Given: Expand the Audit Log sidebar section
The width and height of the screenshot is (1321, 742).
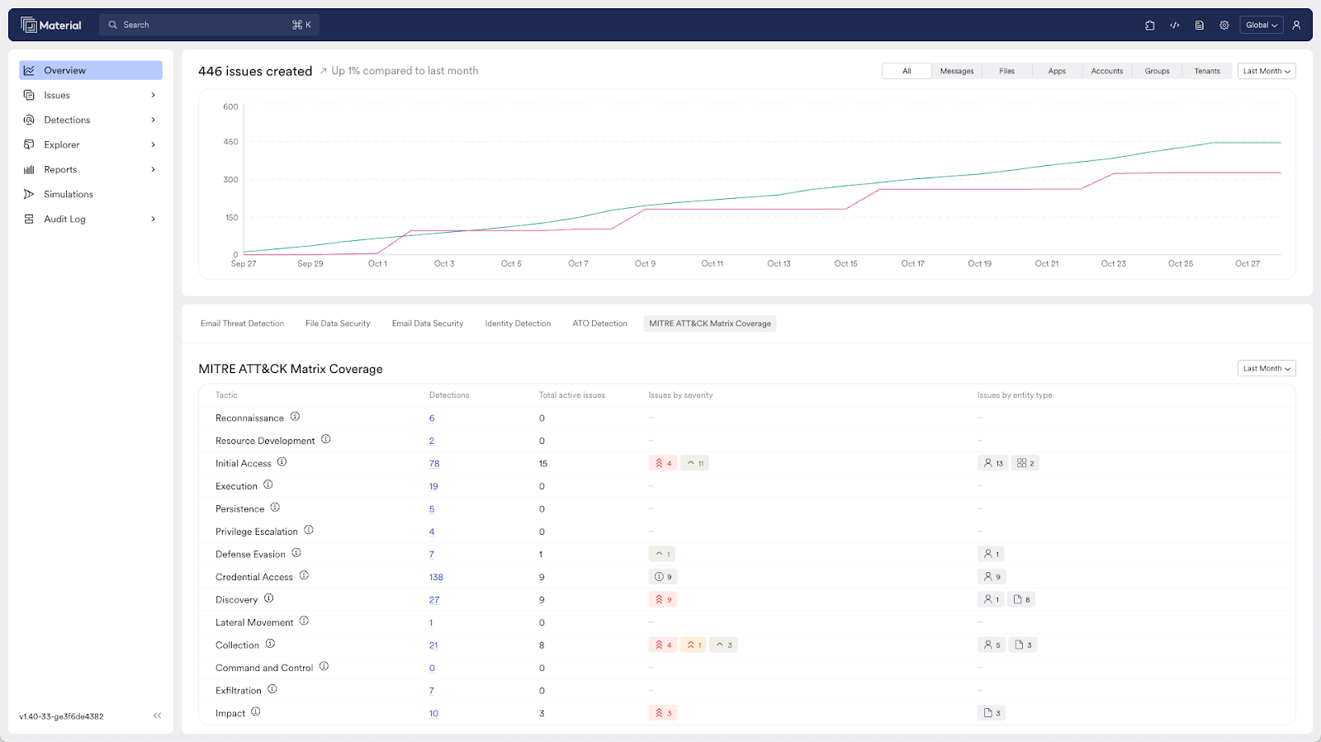Looking at the screenshot, I should 153,219.
